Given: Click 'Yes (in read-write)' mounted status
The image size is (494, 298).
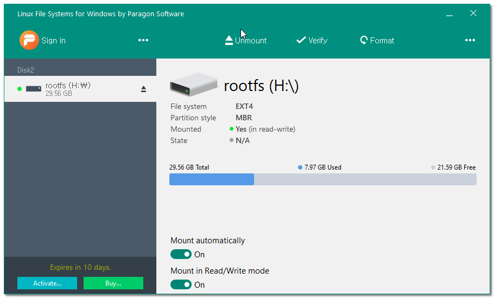Looking at the screenshot, I should pyautogui.click(x=265, y=129).
